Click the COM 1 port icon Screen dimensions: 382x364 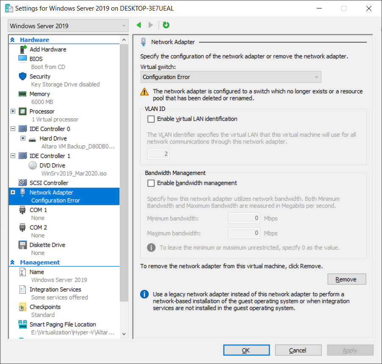pyautogui.click(x=22, y=210)
